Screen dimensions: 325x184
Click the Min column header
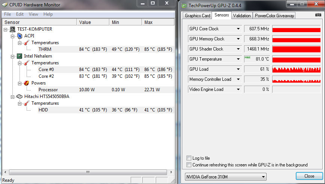tap(125, 22)
